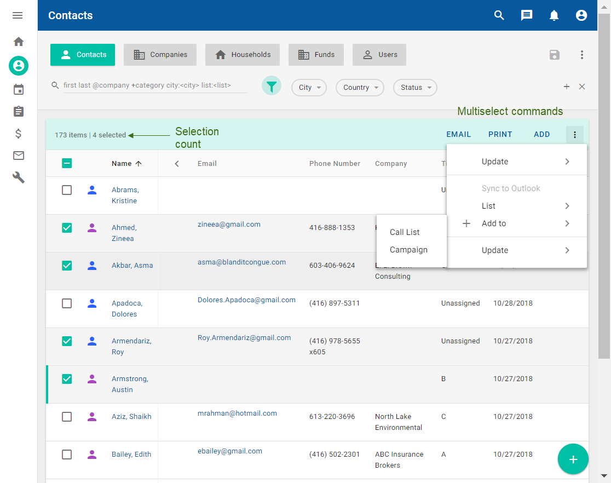611x483 pixels.
Task: Open the dollar sign sidebar icon
Action: click(19, 134)
